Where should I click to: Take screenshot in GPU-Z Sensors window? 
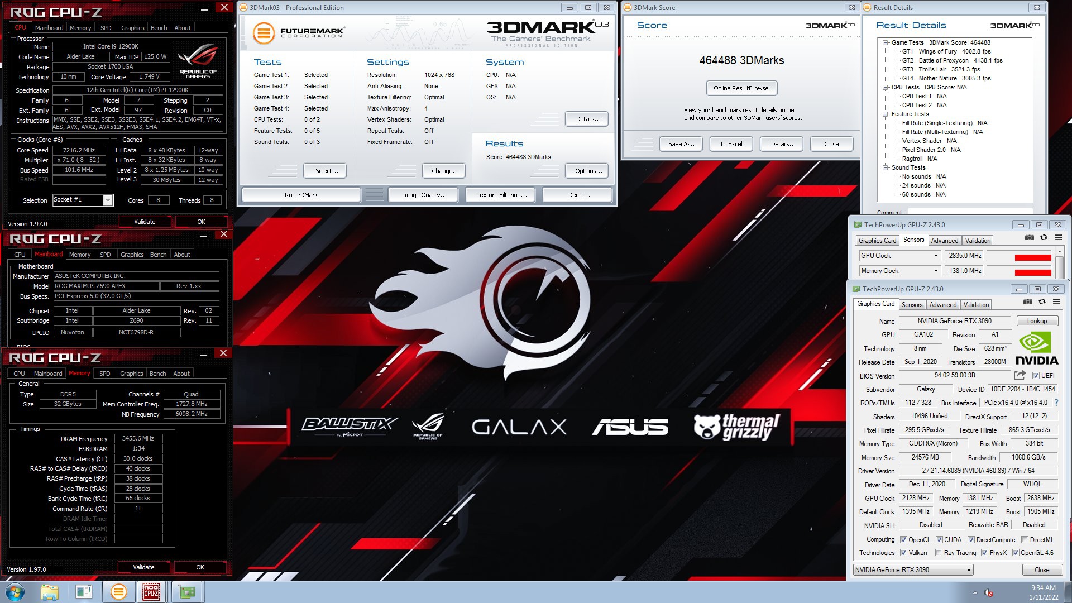[1029, 238]
